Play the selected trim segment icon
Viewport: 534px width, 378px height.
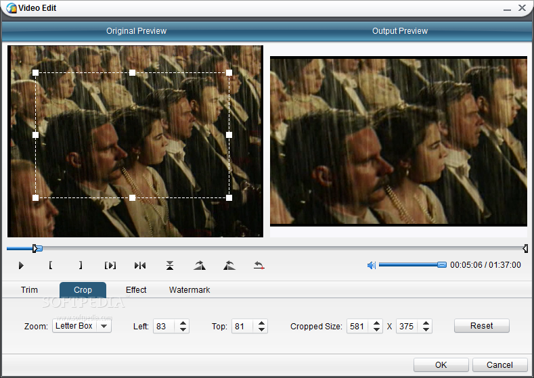tap(110, 265)
